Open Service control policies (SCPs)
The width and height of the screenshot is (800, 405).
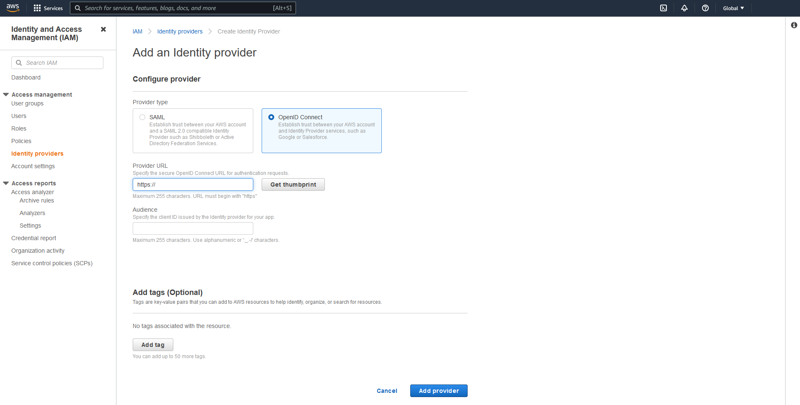[52, 263]
